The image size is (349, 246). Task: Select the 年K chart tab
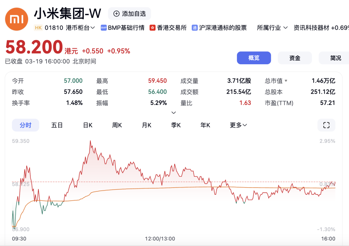click(x=205, y=125)
